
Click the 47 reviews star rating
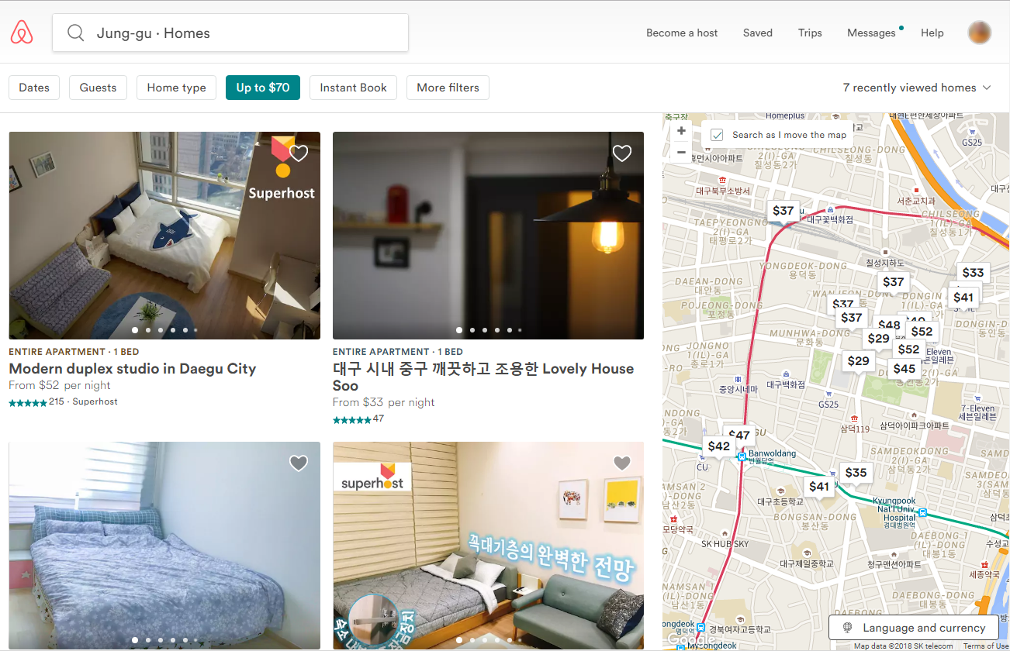click(358, 419)
